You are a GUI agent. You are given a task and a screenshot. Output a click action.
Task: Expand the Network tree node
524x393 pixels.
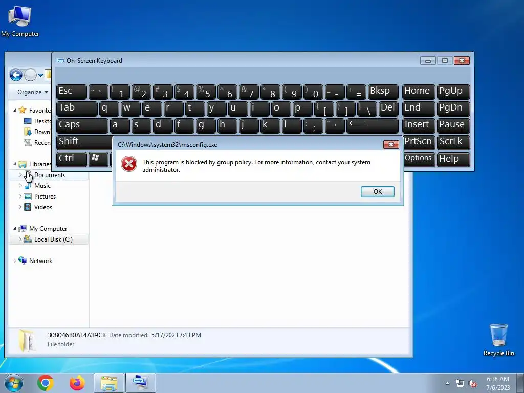pos(15,260)
